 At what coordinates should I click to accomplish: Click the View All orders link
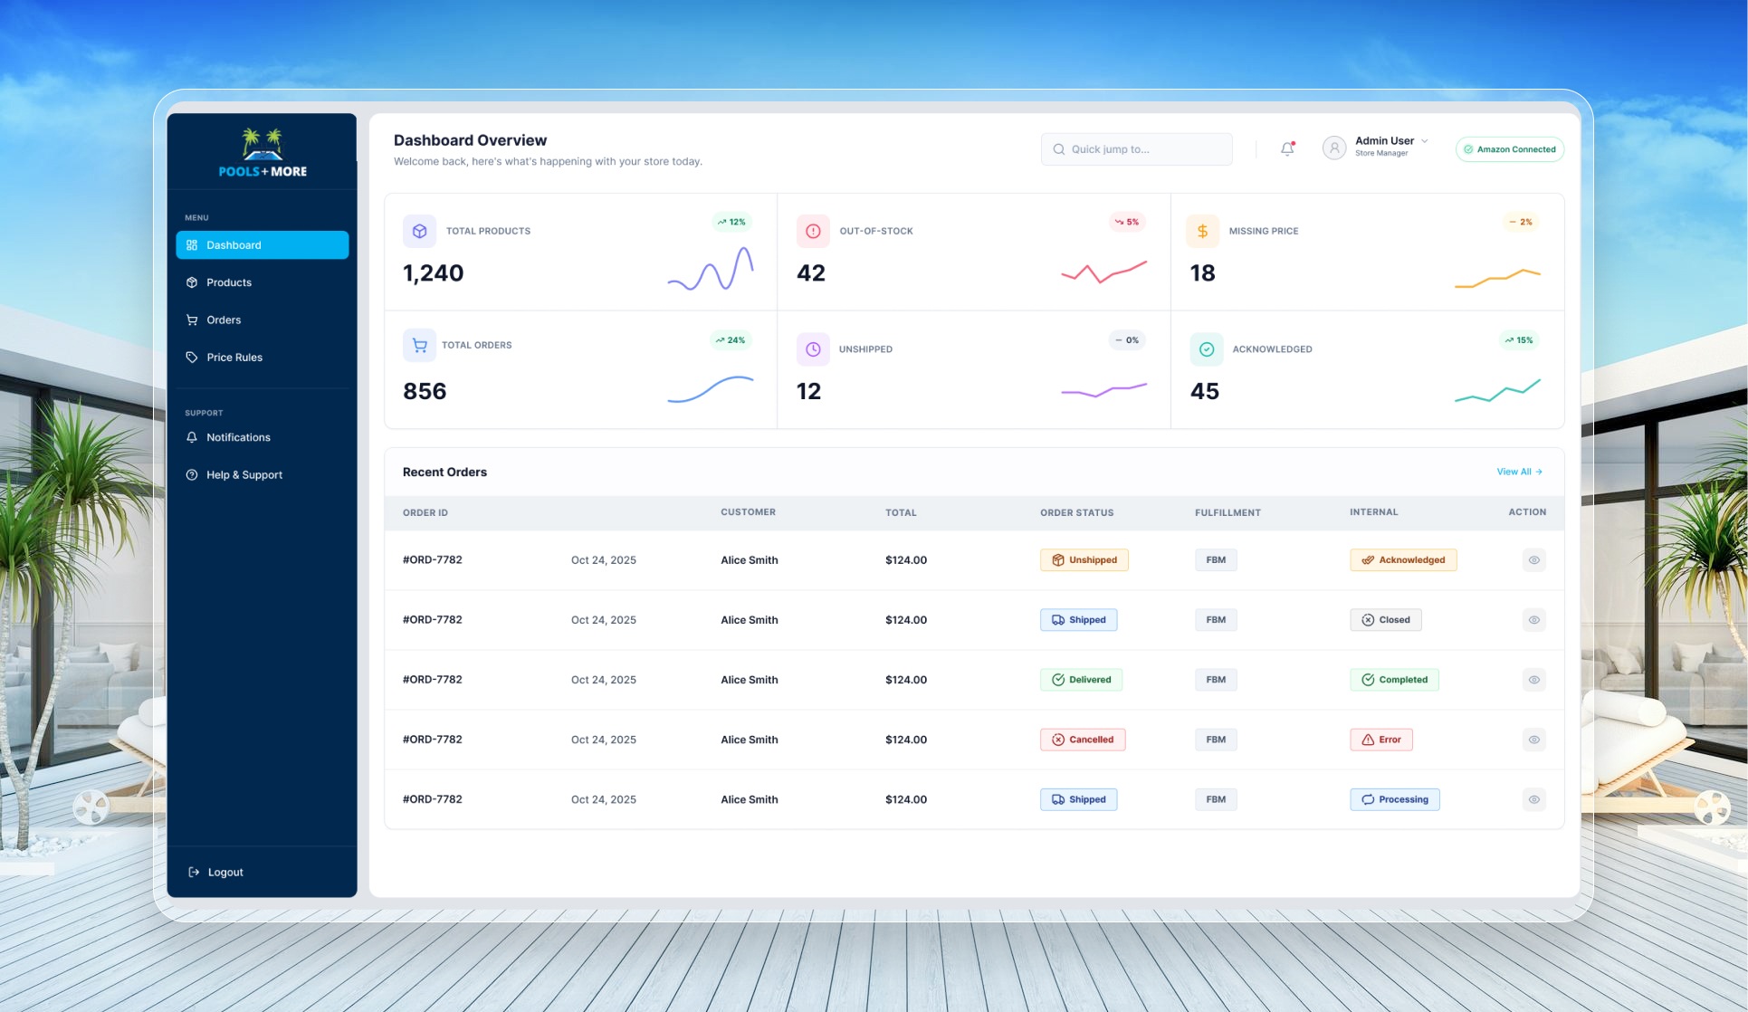pos(1519,472)
